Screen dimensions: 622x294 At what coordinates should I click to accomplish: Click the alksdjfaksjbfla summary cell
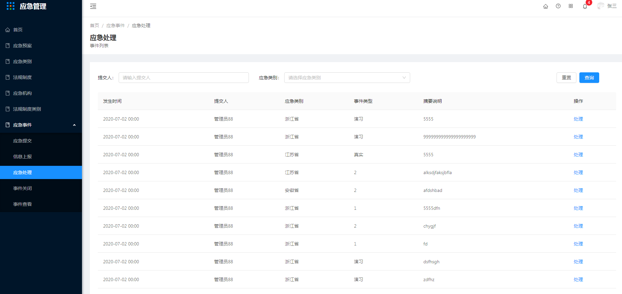pos(438,172)
